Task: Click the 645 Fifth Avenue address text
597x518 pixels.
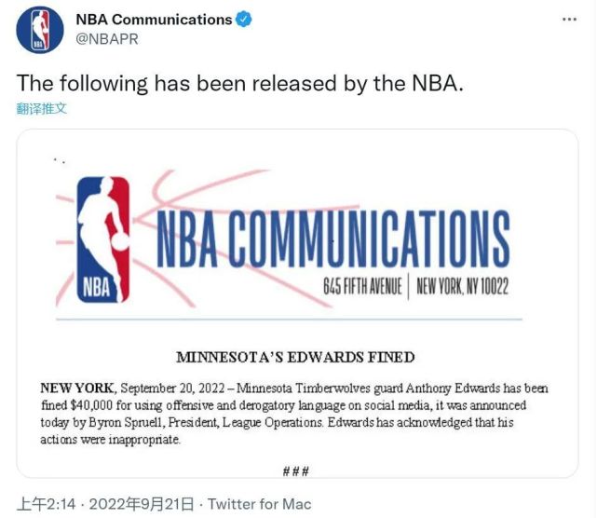Action: [361, 287]
